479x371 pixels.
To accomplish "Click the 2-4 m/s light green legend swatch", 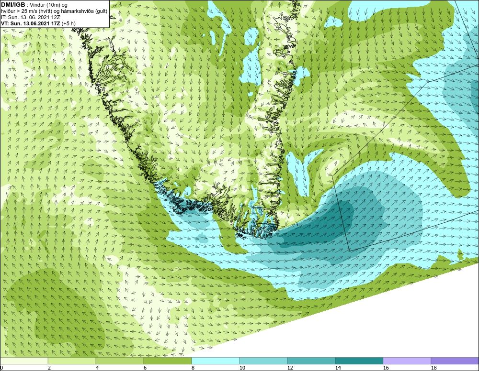I will point(72,361).
